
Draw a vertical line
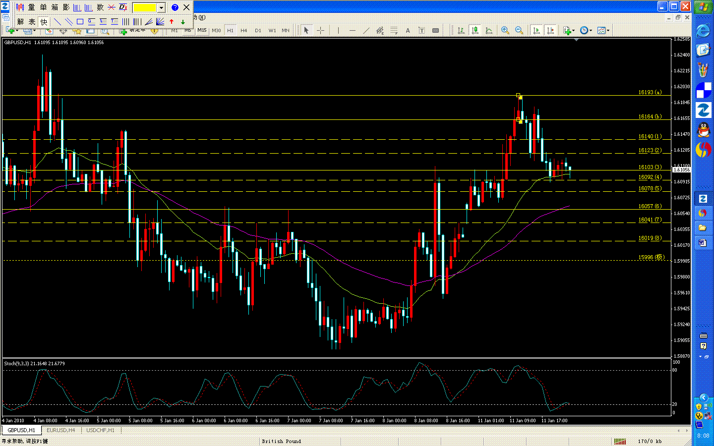pyautogui.click(x=338, y=30)
